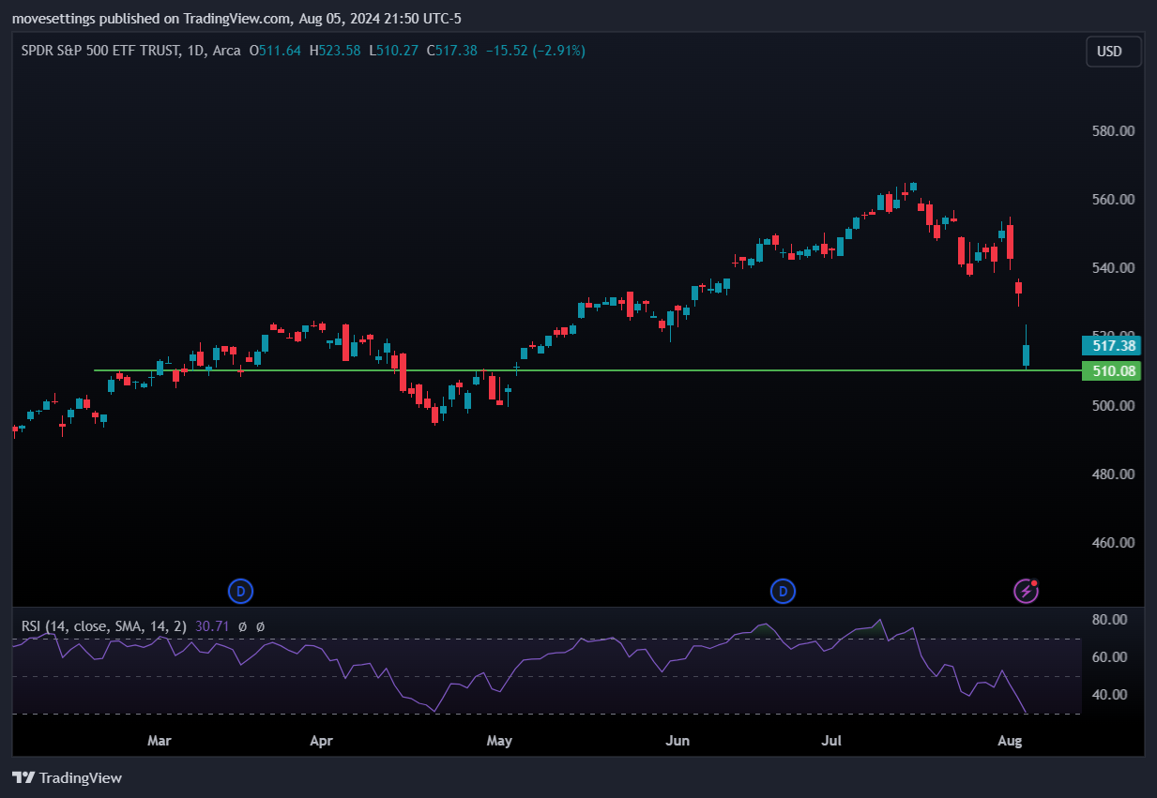This screenshot has width=1157, height=798.
Task: Click the RSI value 30.71
Action: click(213, 625)
